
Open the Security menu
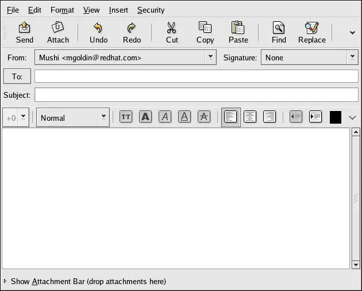151,10
